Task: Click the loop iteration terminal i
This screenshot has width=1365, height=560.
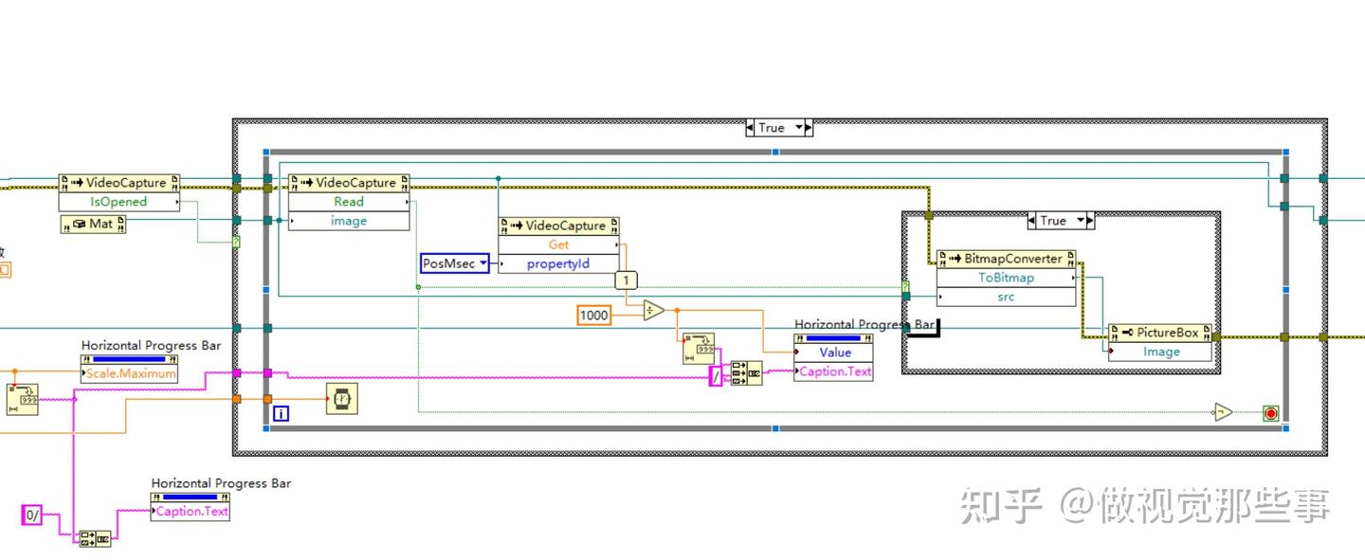Action: pos(282,412)
